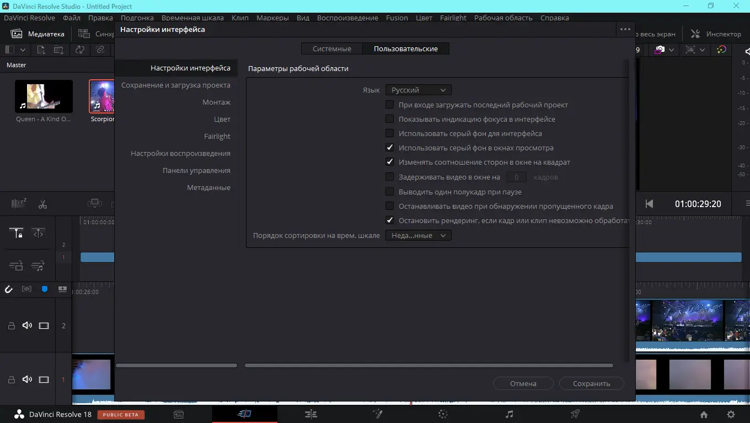Select the 'Queen - A Kind O...' clip thumbnail
The height and width of the screenshot is (423, 750).
point(43,96)
